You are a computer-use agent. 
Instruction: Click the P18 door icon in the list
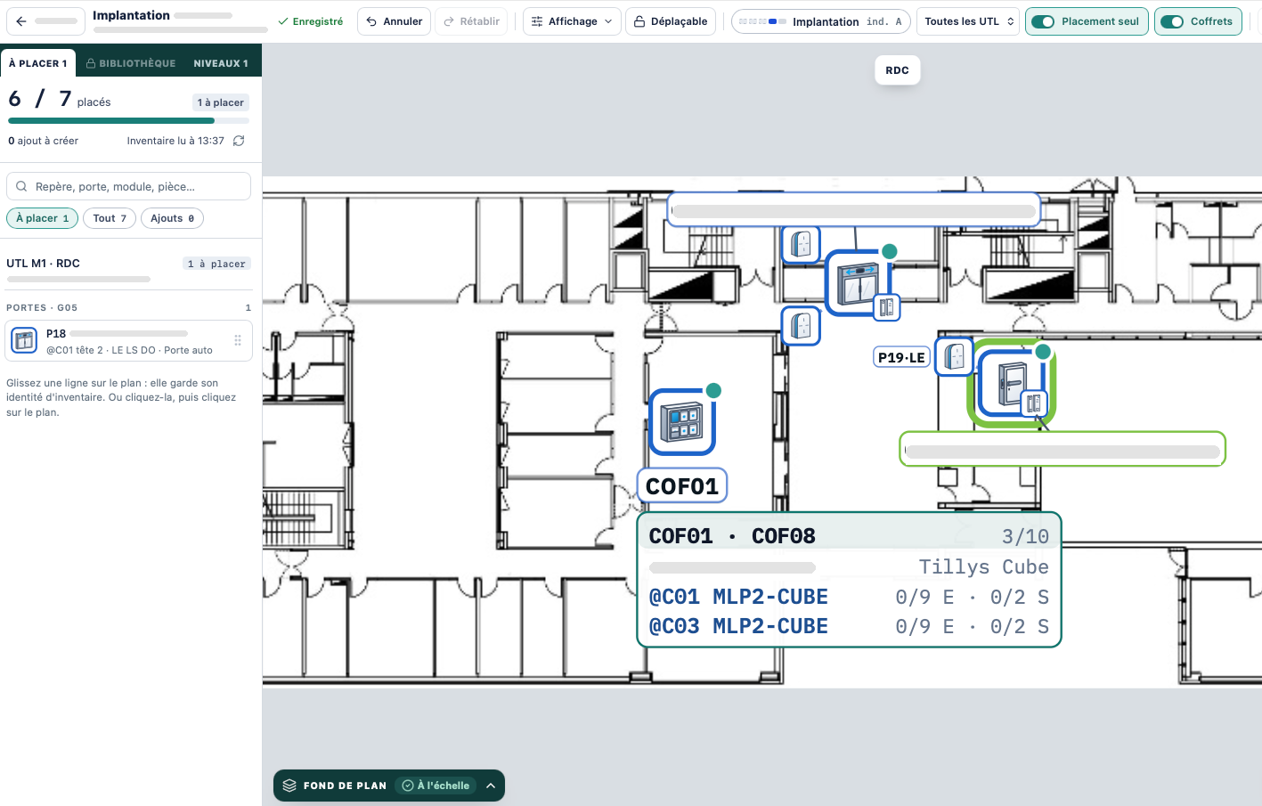pyautogui.click(x=24, y=340)
